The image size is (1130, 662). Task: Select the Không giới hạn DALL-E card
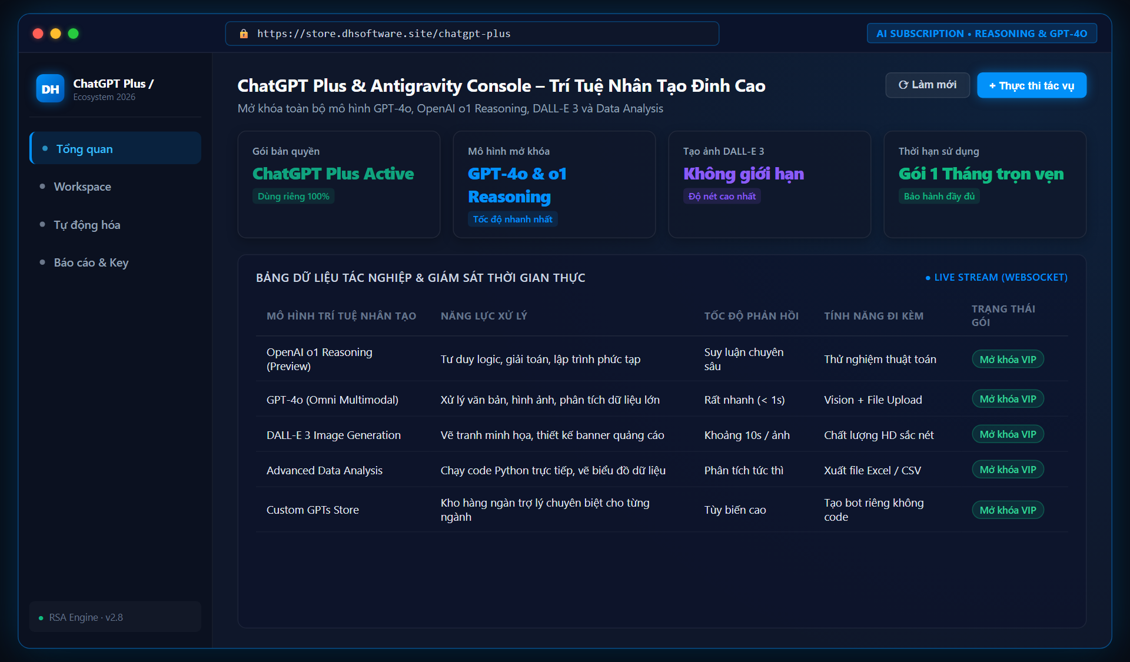click(770, 184)
